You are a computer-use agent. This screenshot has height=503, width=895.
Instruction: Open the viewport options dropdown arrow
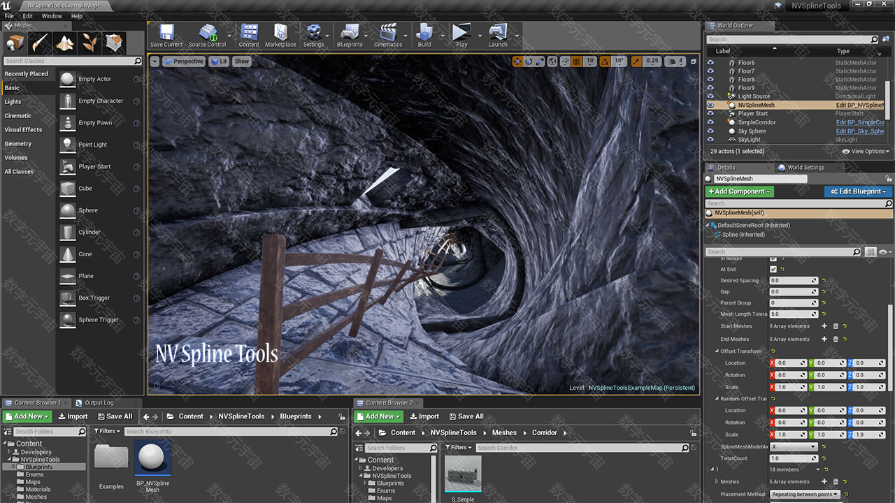[x=155, y=61]
